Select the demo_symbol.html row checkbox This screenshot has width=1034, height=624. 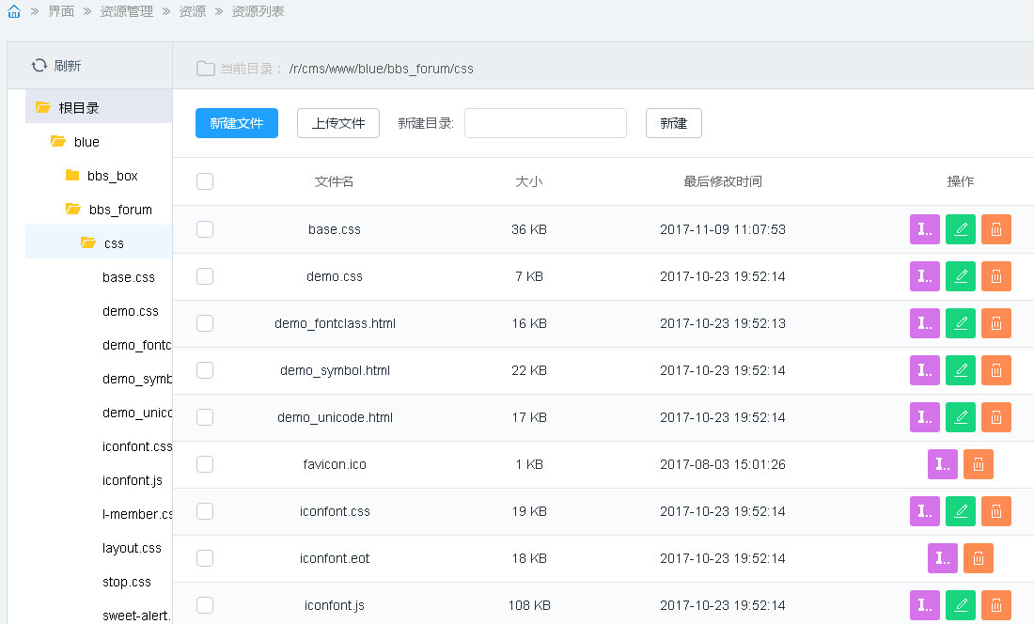[x=205, y=370]
